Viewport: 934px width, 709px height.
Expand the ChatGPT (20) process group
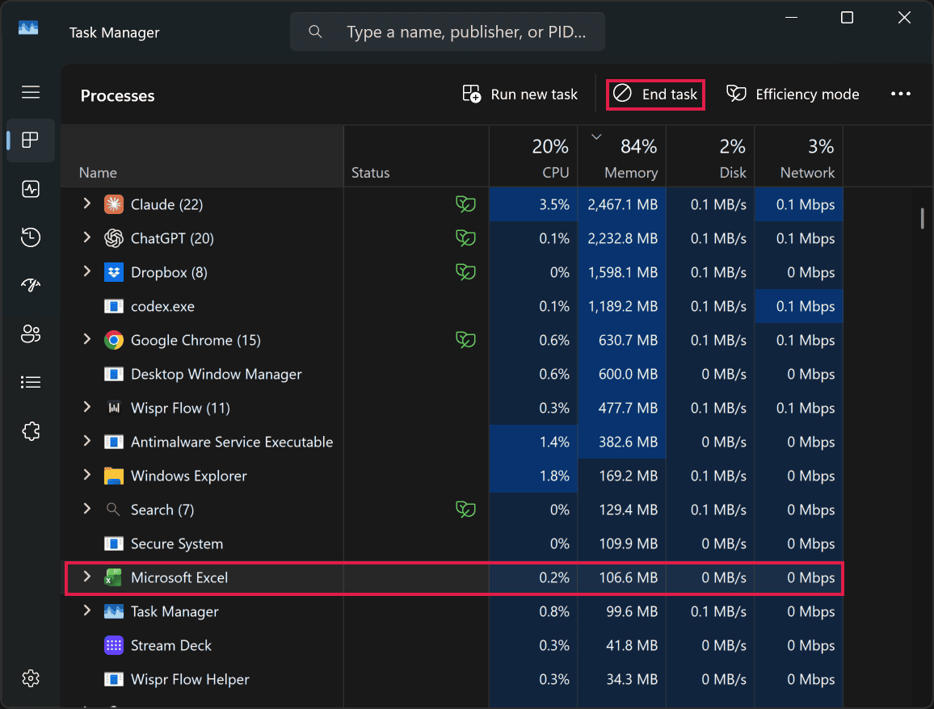[x=87, y=237]
